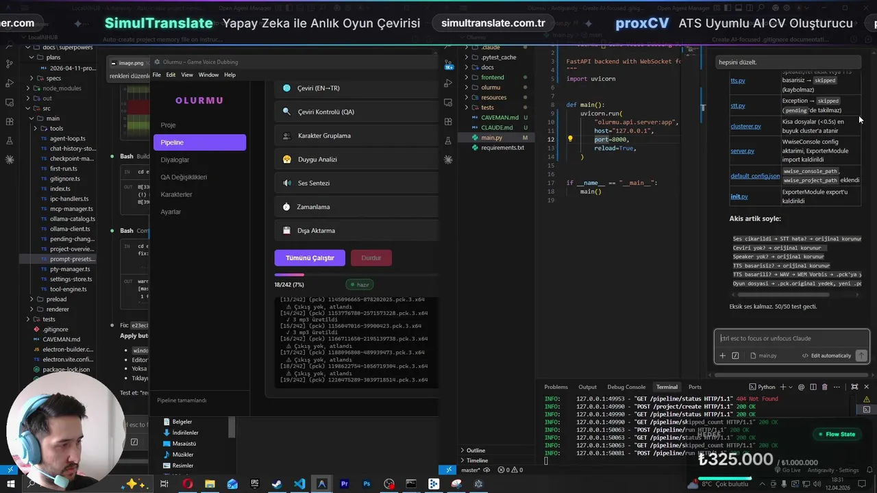Open the terminal panel more actions ellipsis
This screenshot has width=877, height=493.
[837, 387]
